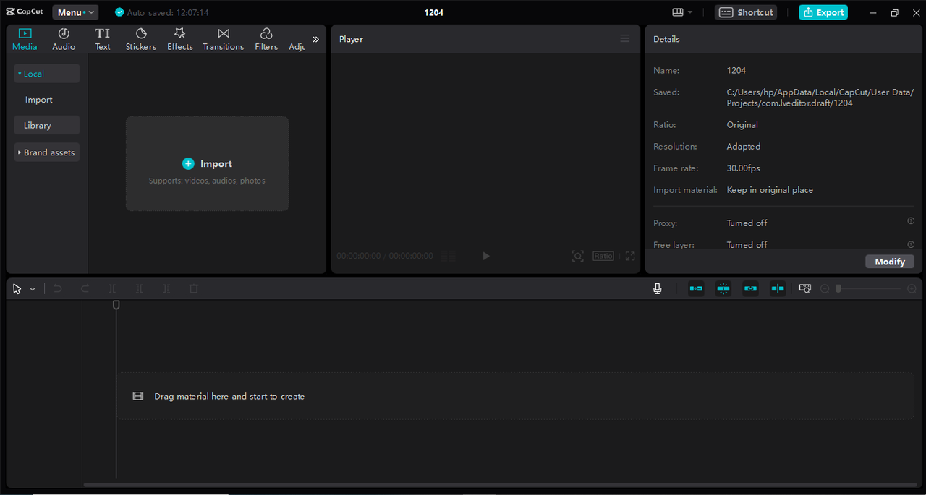Toggle the main track magnet

[696, 288]
